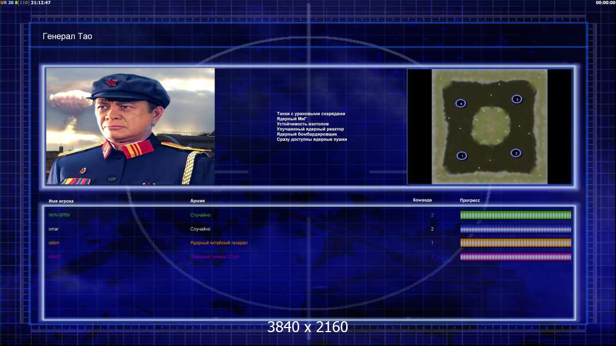Click 'Устойчивость изотопов' perk line

[302, 124]
